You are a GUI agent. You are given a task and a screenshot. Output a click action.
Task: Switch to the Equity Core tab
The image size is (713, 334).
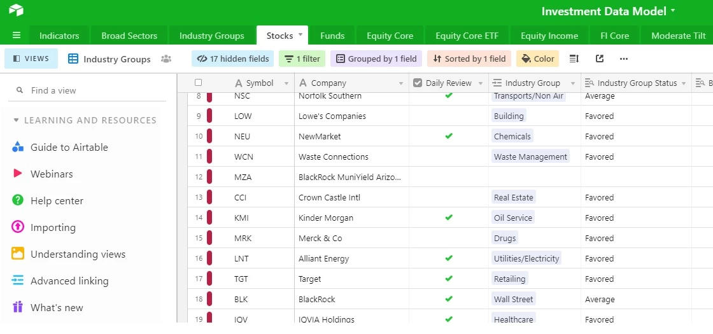(390, 36)
